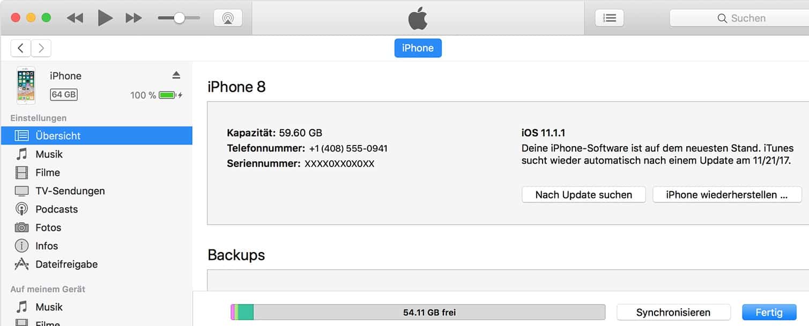Click the Einstellungen section header
The image size is (809, 326).
39,118
